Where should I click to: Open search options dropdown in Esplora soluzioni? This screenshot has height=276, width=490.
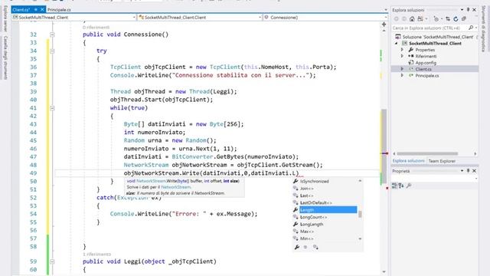[x=476, y=28]
